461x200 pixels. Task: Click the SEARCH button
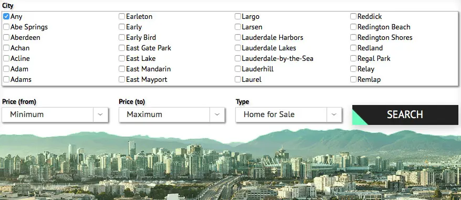405,115
